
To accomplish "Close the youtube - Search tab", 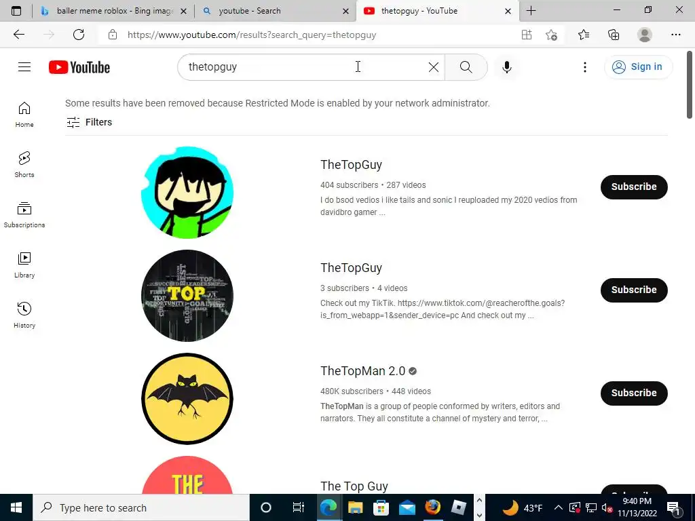I will coord(345,11).
